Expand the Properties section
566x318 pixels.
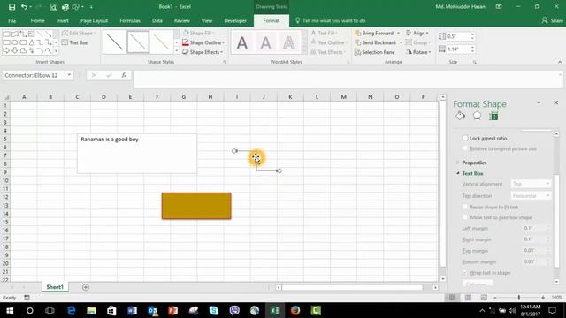coord(474,163)
